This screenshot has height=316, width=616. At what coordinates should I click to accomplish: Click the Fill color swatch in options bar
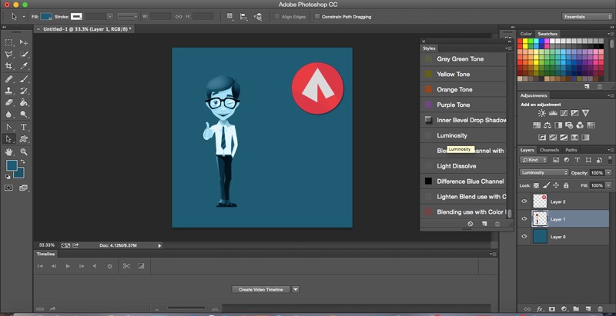(46, 16)
